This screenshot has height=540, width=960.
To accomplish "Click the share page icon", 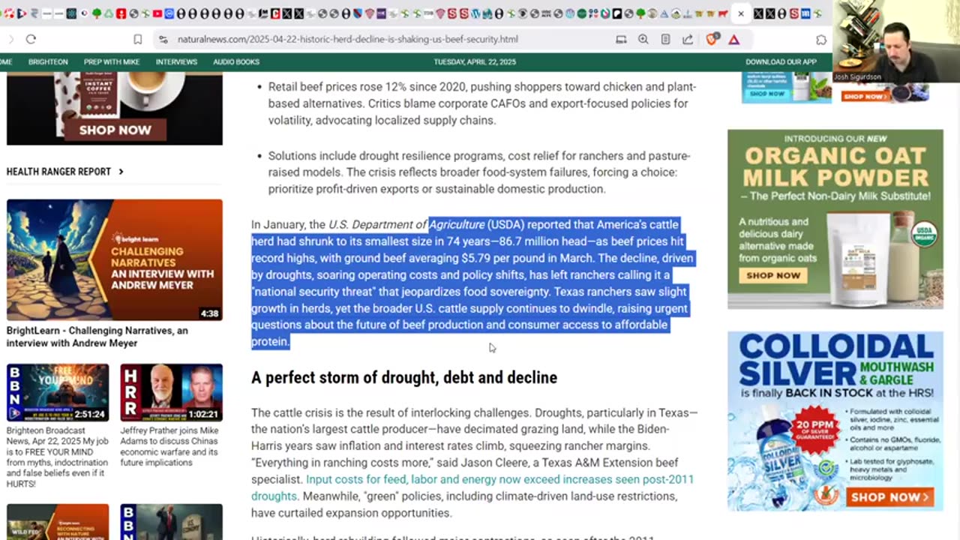I will [687, 40].
